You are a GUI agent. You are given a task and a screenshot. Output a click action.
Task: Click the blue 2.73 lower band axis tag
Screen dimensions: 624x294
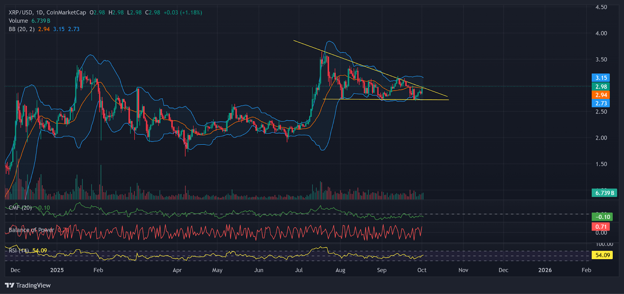pyautogui.click(x=601, y=103)
